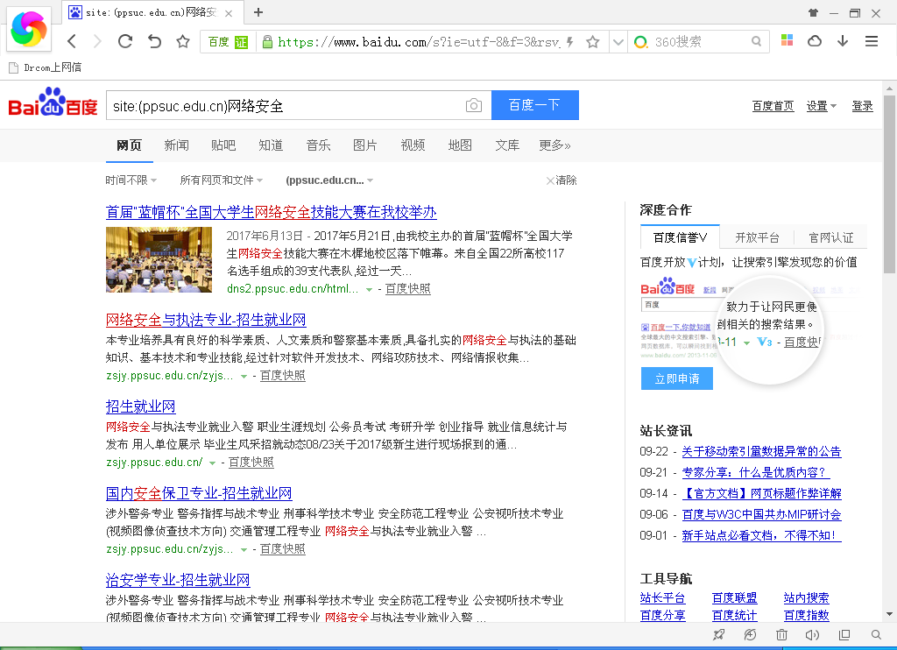Switch to 音乐 tab
The height and width of the screenshot is (650, 897).
tap(318, 145)
